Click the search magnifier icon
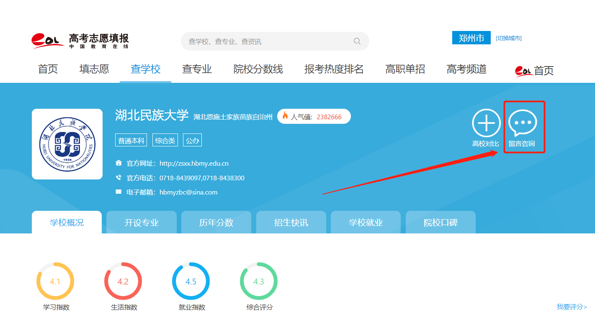595x320 pixels. click(357, 41)
